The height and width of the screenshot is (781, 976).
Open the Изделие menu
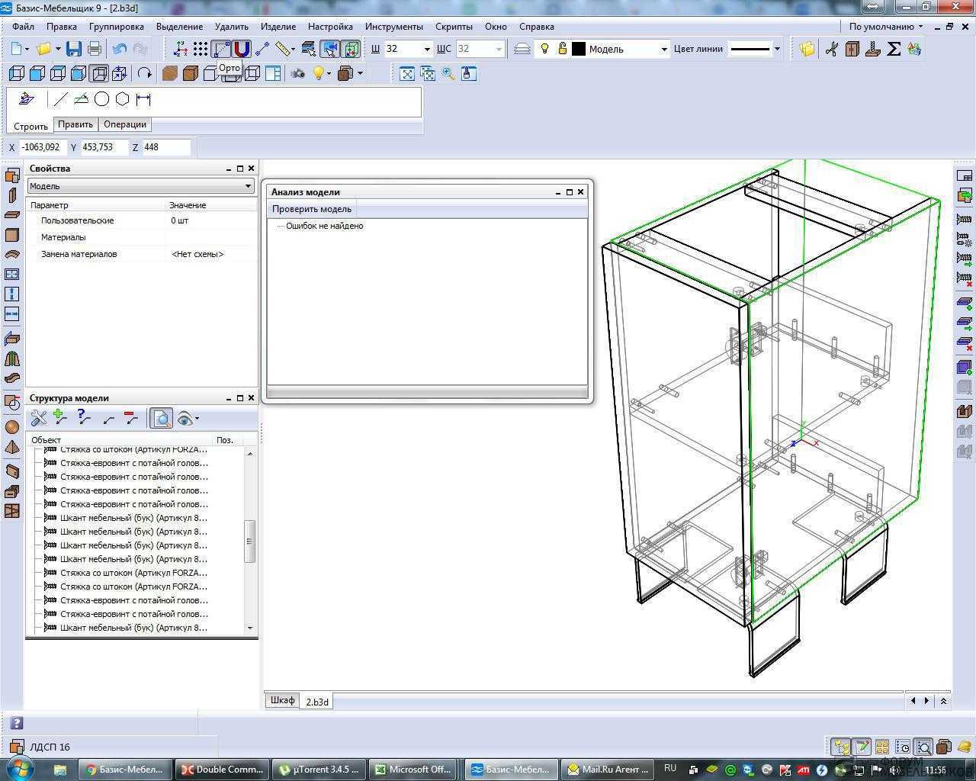(x=278, y=26)
